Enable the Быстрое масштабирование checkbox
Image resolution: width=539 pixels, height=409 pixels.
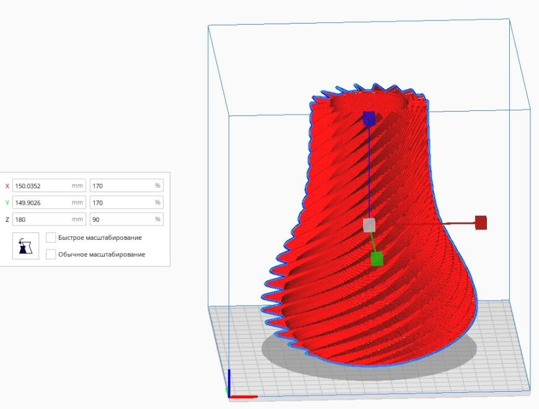(x=51, y=237)
